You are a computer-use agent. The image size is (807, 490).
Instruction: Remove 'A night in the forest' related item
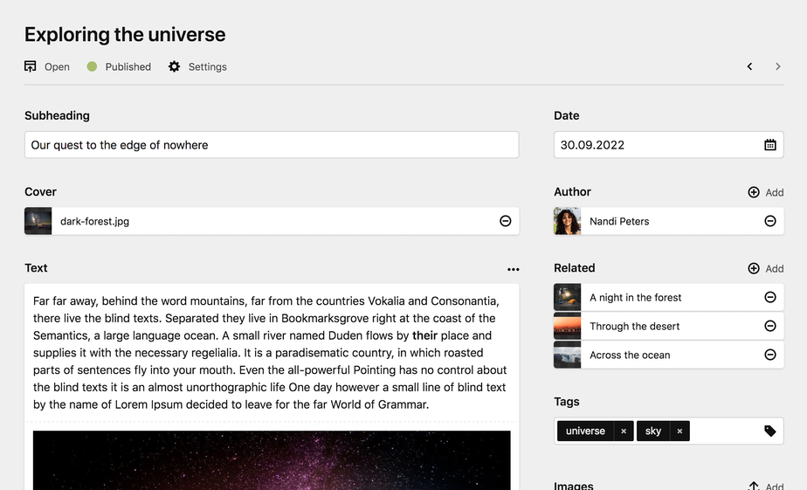pos(769,297)
